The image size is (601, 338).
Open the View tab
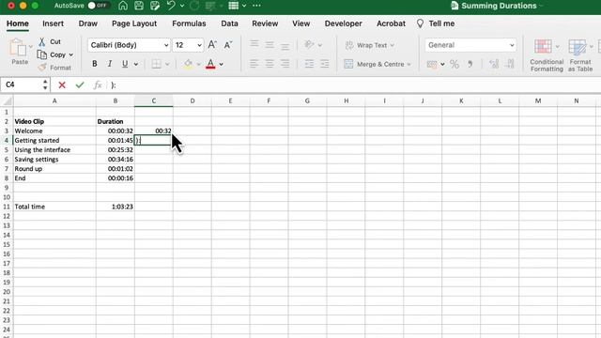tap(300, 23)
